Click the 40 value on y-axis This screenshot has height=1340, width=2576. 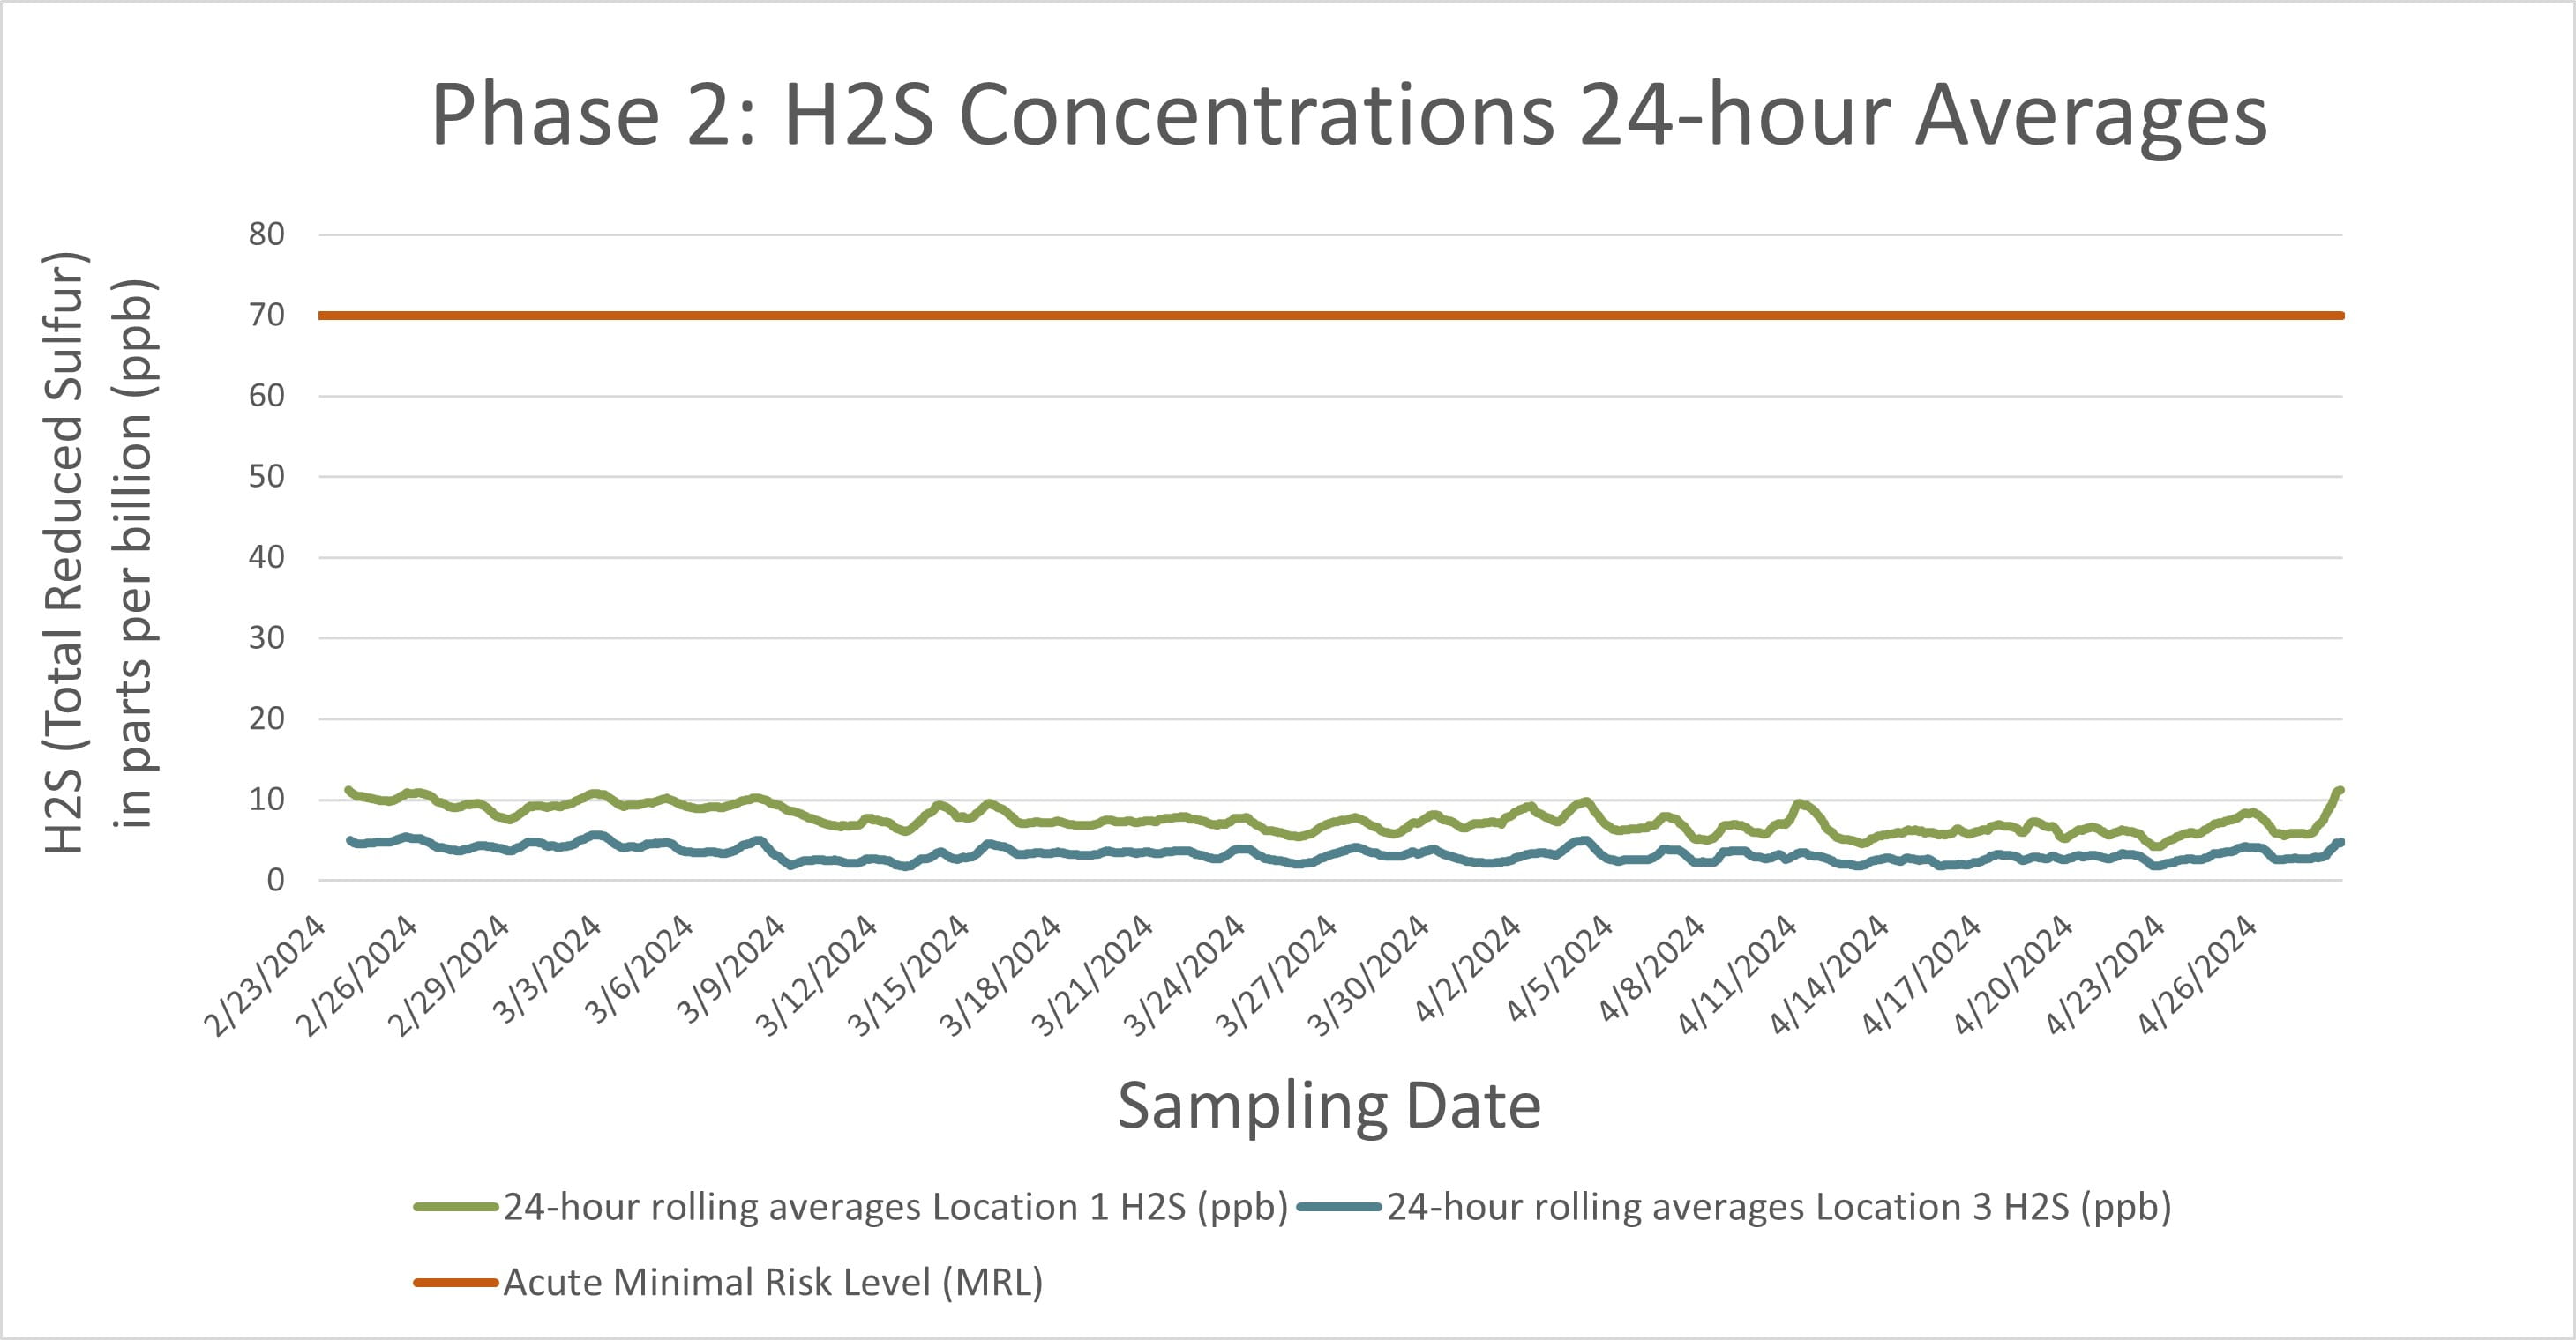[x=266, y=557]
